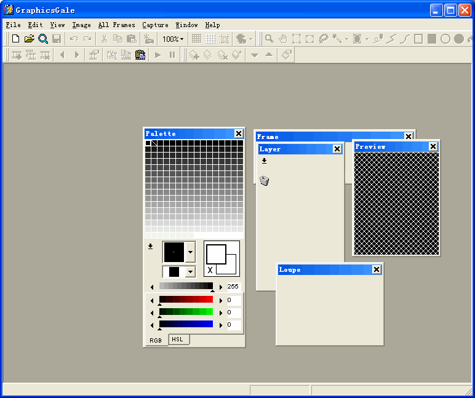Select the filled rectangle drawing tool

pos(432,39)
